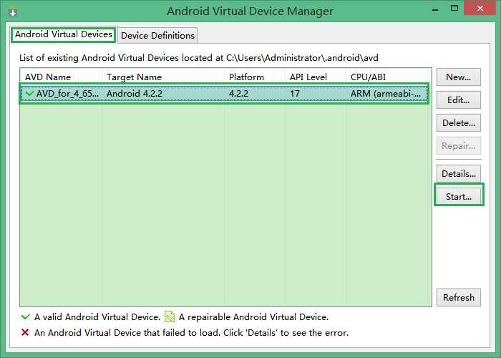Click the Android 4.2.2 target name cell
The image size is (501, 358).
pyautogui.click(x=135, y=94)
